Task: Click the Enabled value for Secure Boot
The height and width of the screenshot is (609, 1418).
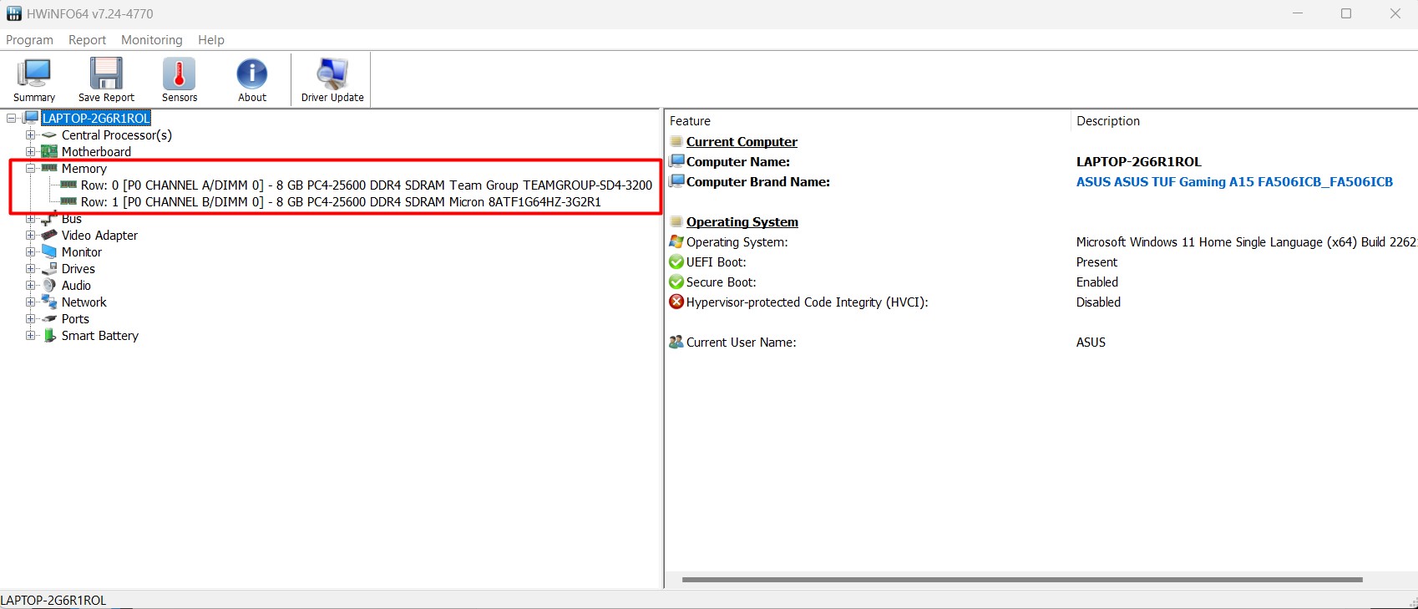Action: (x=1097, y=282)
